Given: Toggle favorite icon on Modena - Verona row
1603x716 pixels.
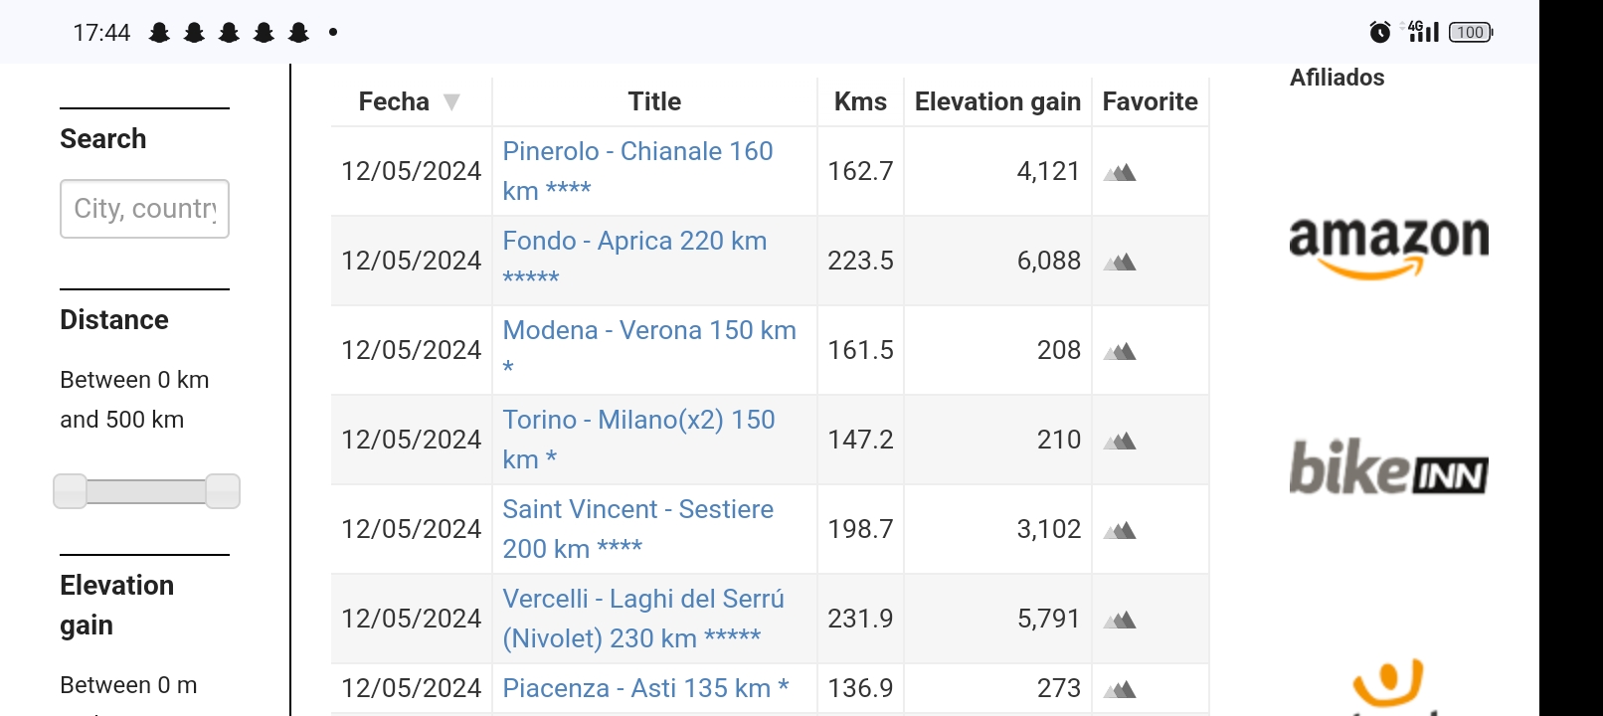Looking at the screenshot, I should [1120, 351].
